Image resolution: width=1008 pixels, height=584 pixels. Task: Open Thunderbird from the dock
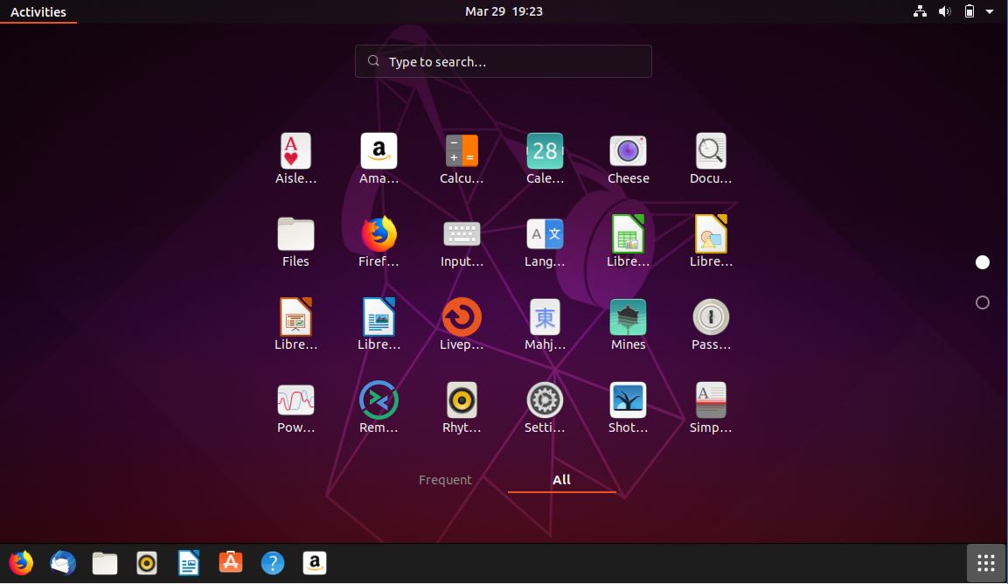(x=62, y=562)
